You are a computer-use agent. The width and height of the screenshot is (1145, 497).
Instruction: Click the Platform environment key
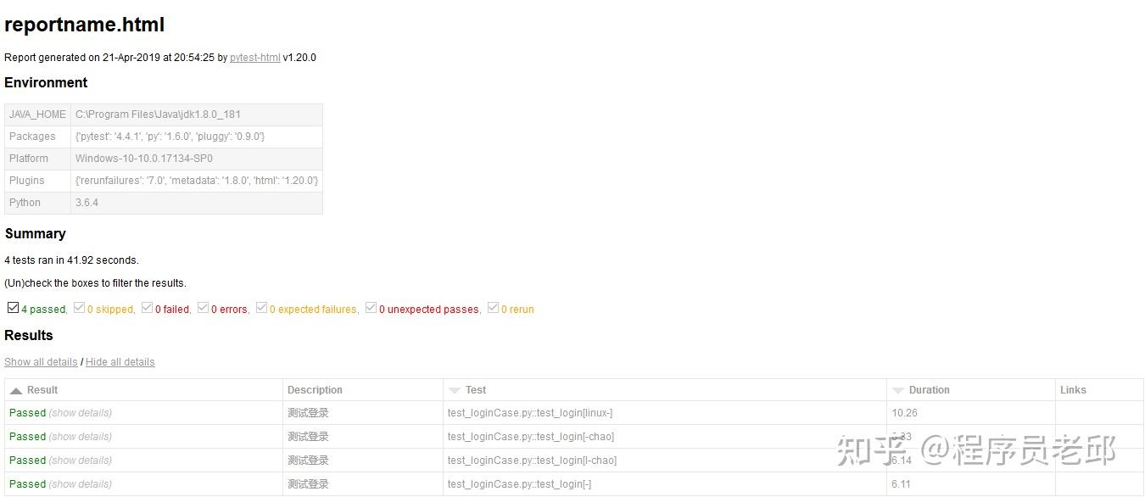pos(29,159)
